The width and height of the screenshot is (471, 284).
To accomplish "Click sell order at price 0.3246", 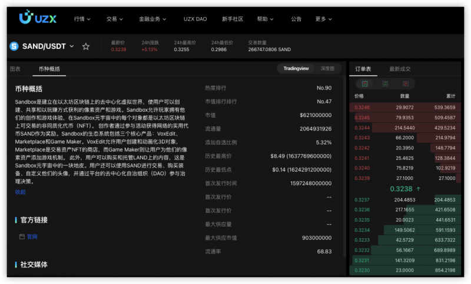I will coord(405,108).
